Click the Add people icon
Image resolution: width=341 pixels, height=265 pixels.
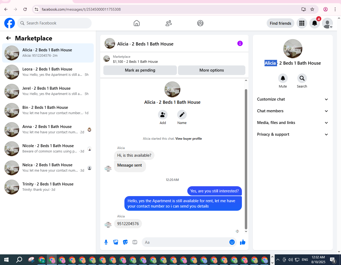click(x=163, y=115)
